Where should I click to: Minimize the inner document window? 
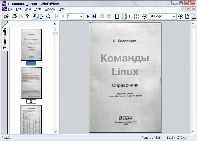coord(183,9)
